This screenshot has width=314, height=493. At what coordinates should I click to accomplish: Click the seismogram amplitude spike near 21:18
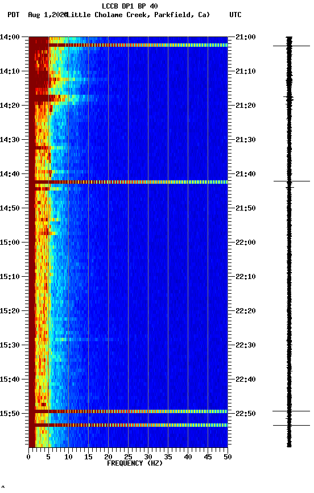[288, 98]
